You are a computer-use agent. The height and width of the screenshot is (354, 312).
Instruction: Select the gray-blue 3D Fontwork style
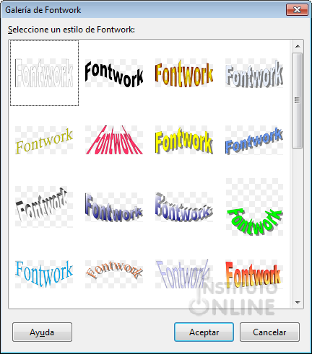[x=254, y=73]
